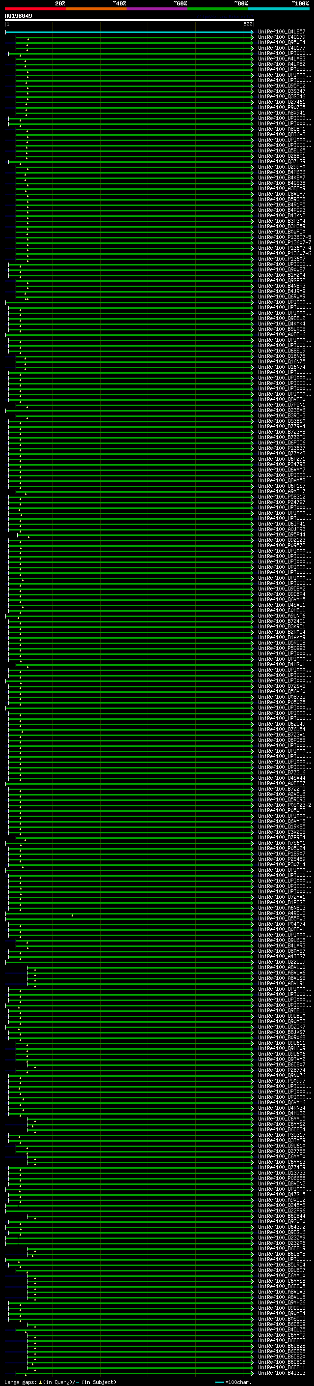Select isoform label UniRef100_P13607-7
This screenshot has height=1386, width=314.
tap(285, 243)
